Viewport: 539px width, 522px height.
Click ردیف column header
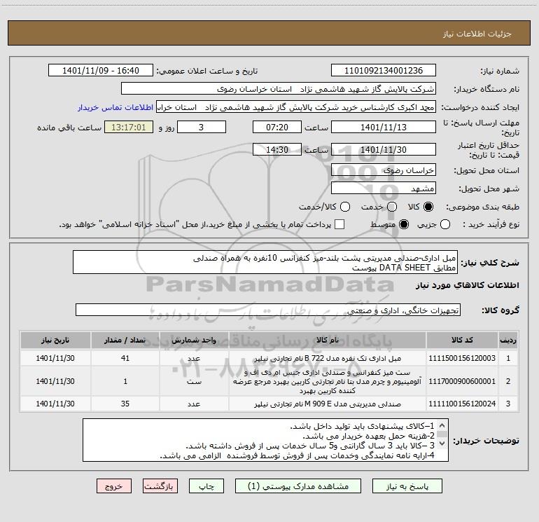click(508, 340)
